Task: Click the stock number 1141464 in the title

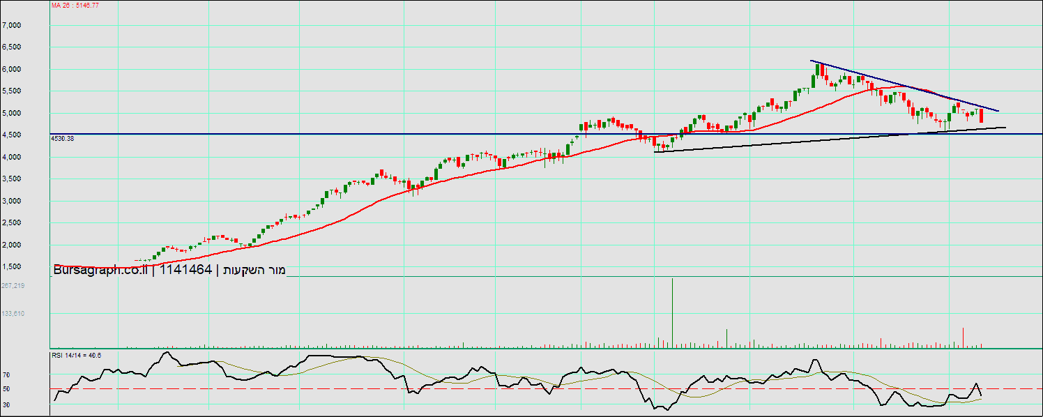Action: tap(185, 271)
